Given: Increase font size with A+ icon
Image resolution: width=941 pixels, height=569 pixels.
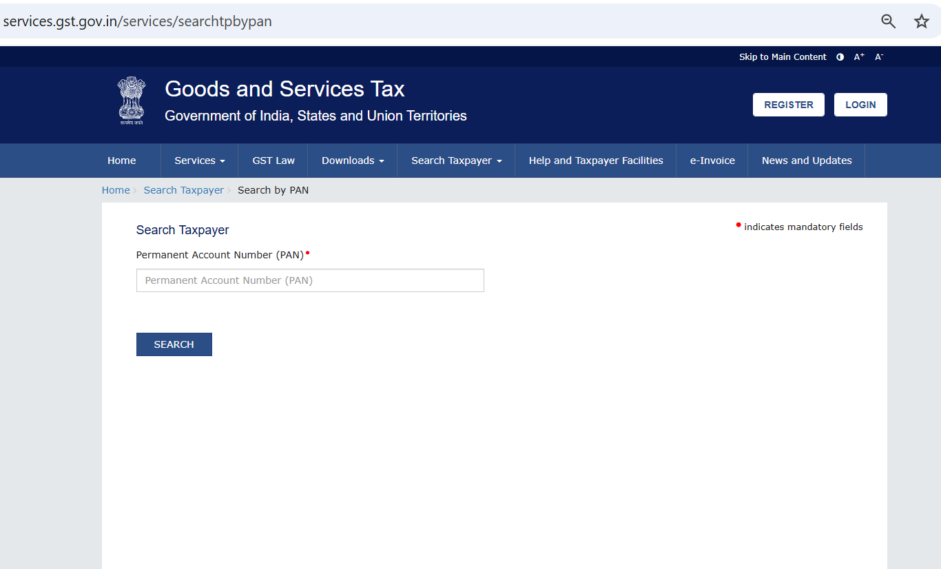Looking at the screenshot, I should tap(859, 57).
